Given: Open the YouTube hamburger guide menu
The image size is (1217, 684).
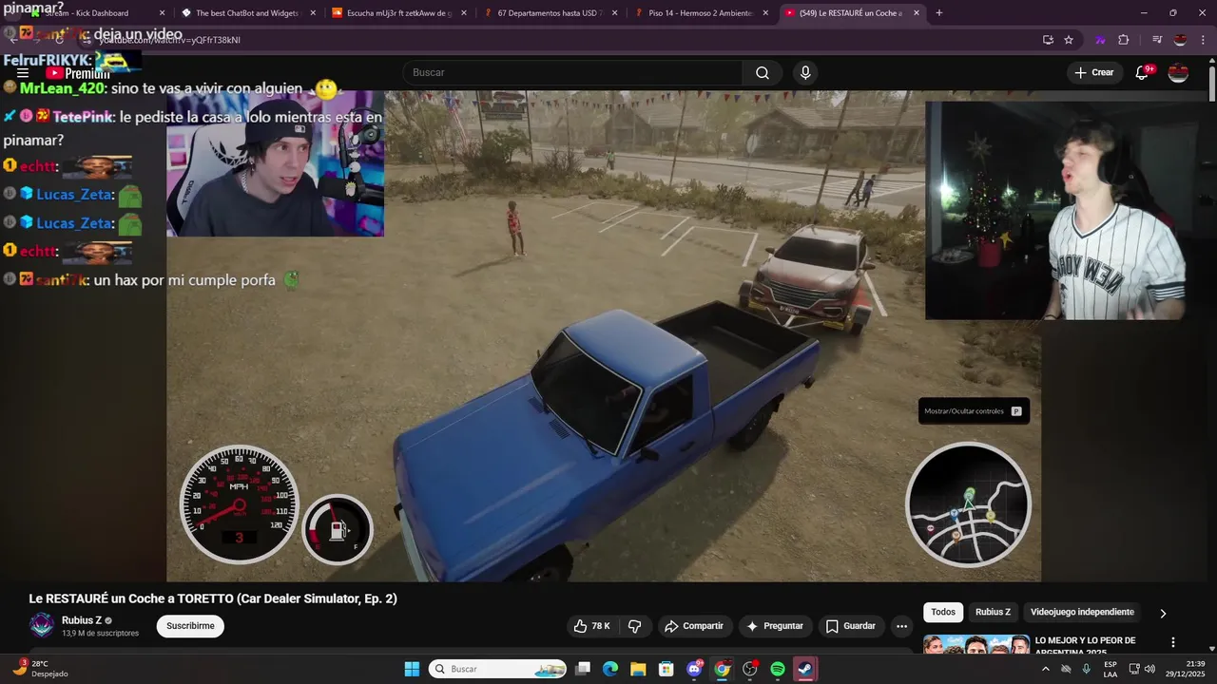Looking at the screenshot, I should coord(23,73).
